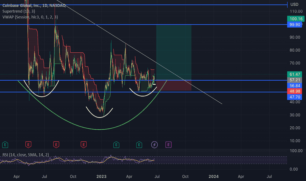Click the red earnings marker near July 2022
Screen dimensions: 306x181
pyautogui.click(x=28, y=145)
